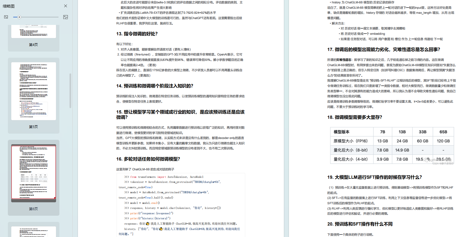
Task: Select the highlighted page 6 thumbnail
Action: (34, 172)
